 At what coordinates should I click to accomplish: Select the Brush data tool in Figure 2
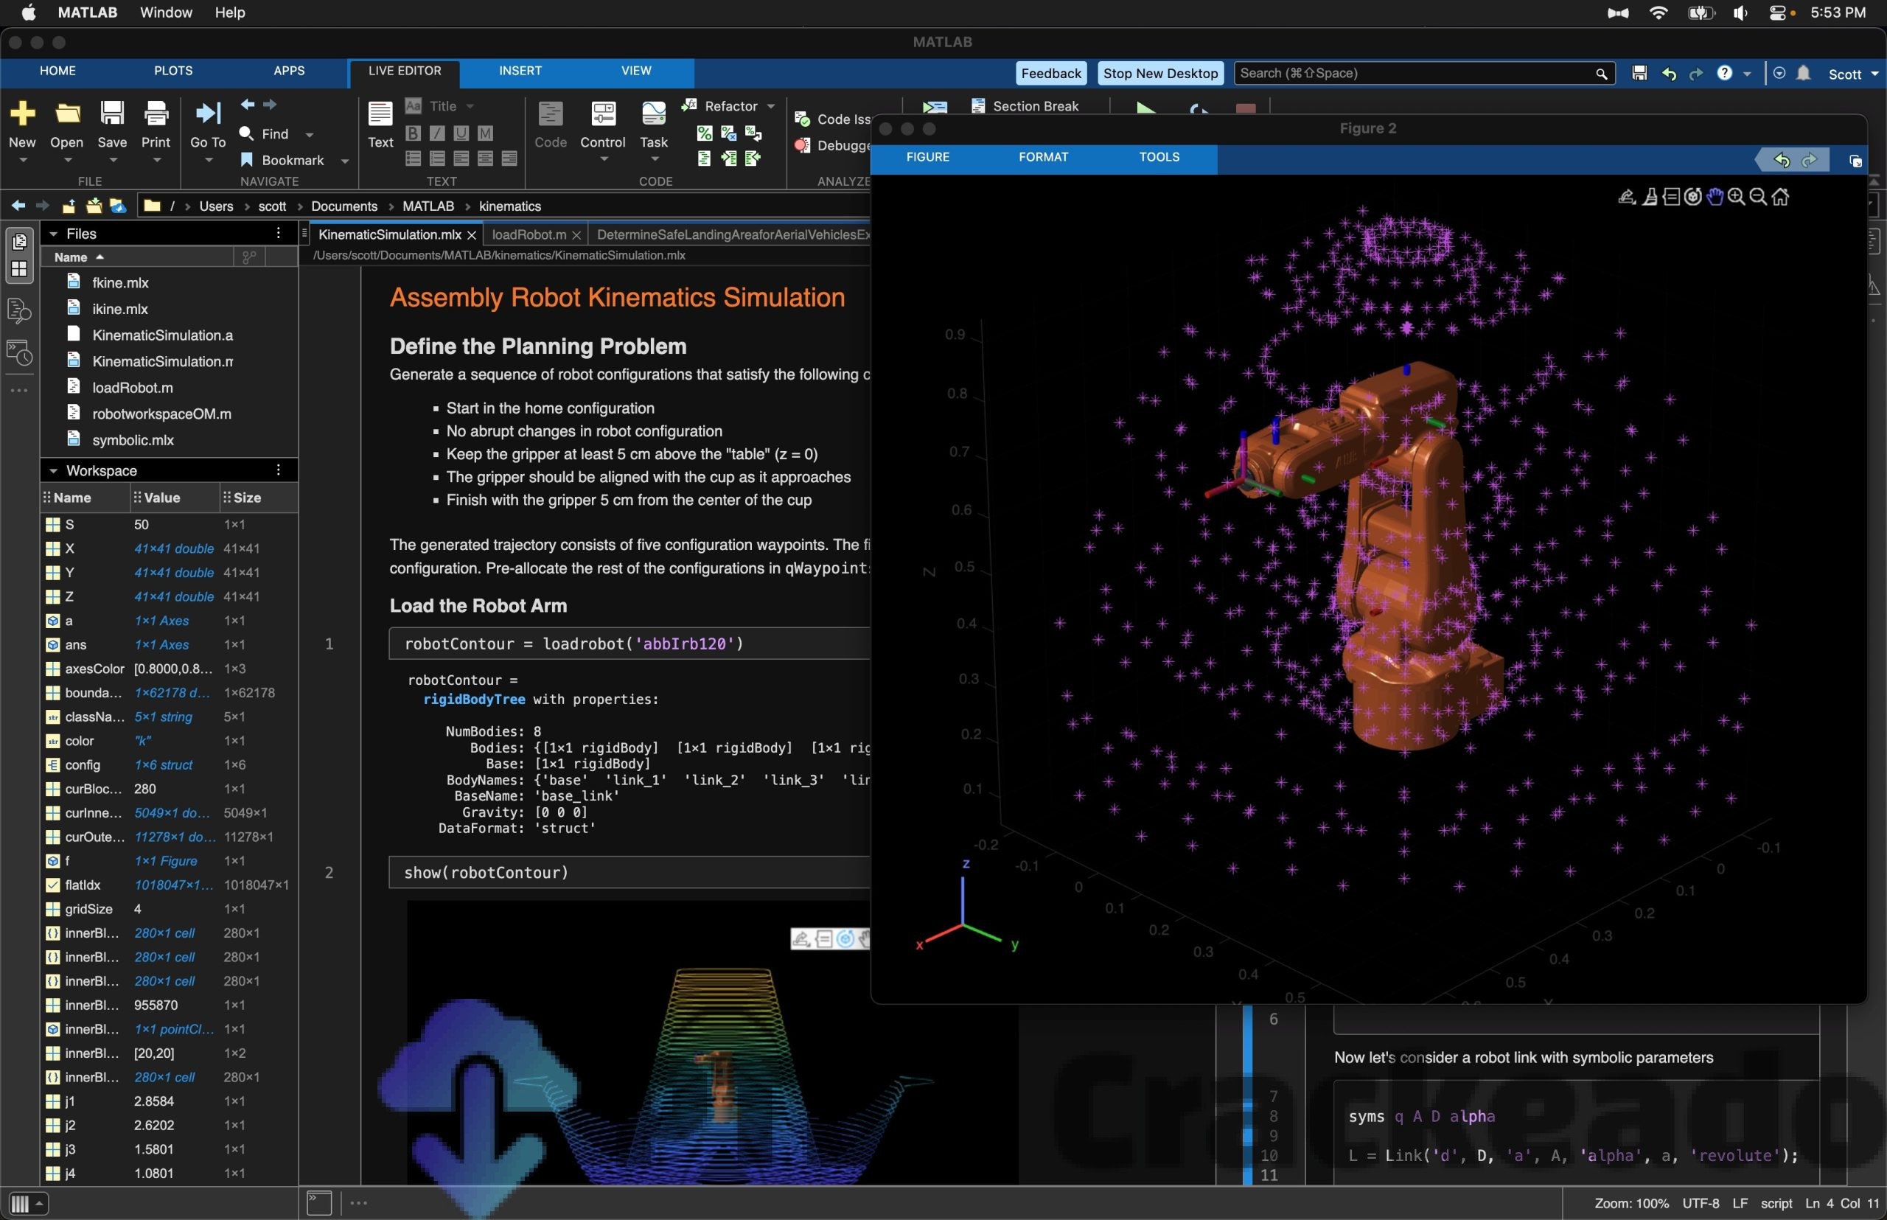click(1650, 197)
